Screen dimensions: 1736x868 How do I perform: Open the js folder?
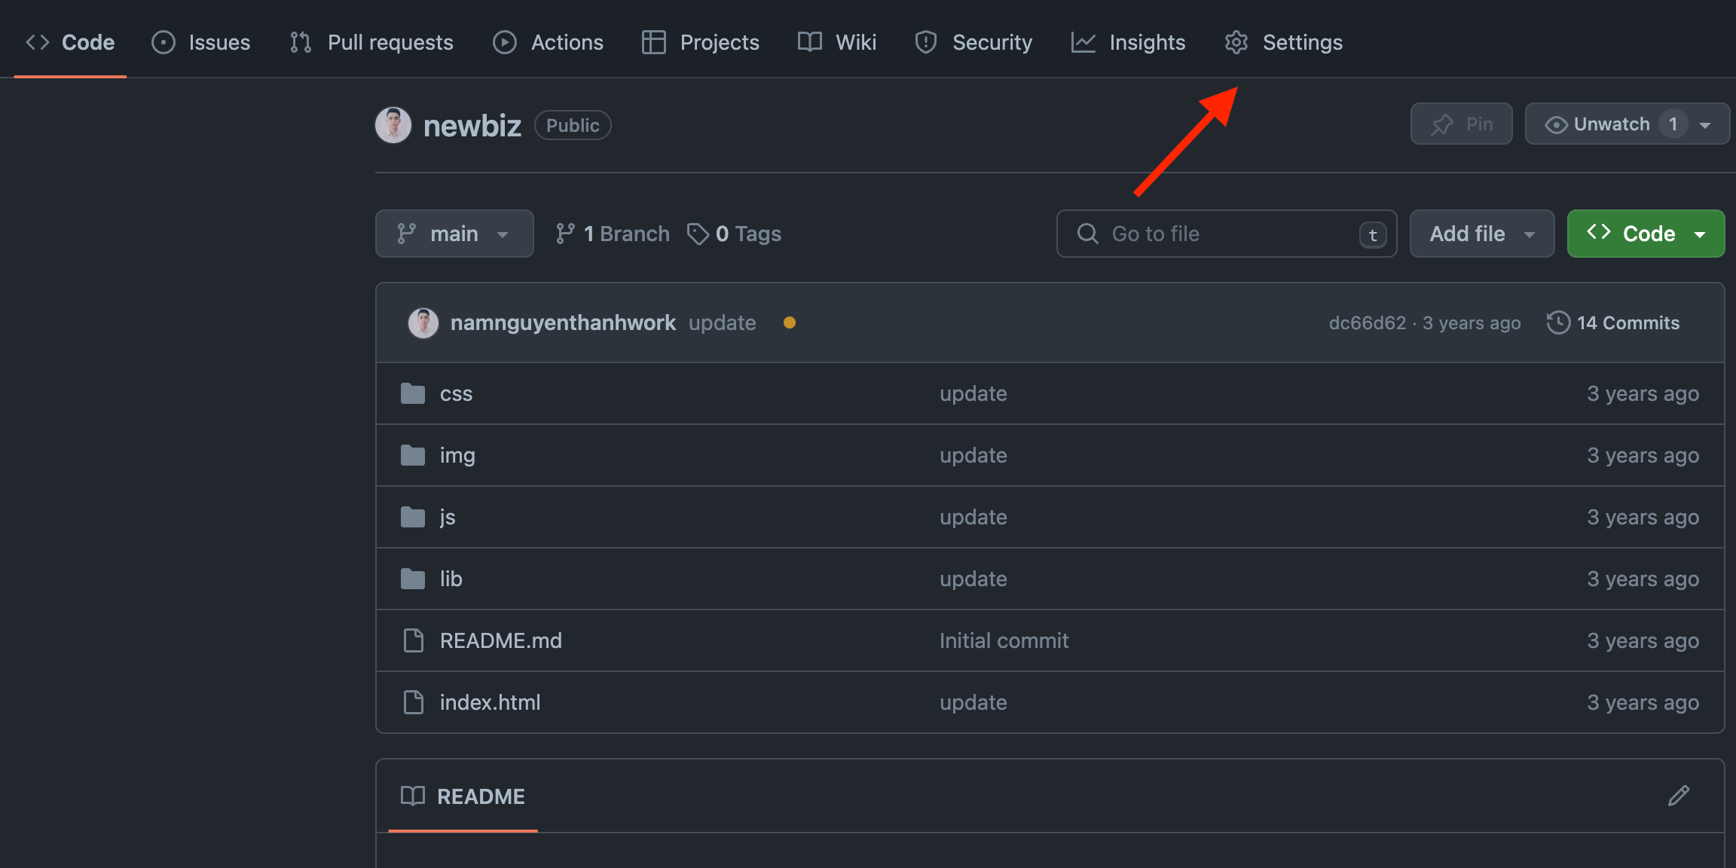coord(448,517)
